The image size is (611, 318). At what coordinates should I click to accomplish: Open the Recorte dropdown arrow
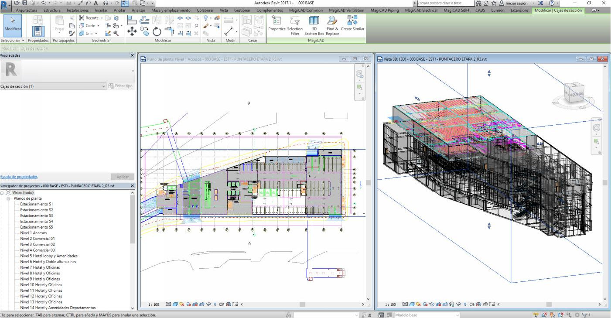(x=102, y=18)
